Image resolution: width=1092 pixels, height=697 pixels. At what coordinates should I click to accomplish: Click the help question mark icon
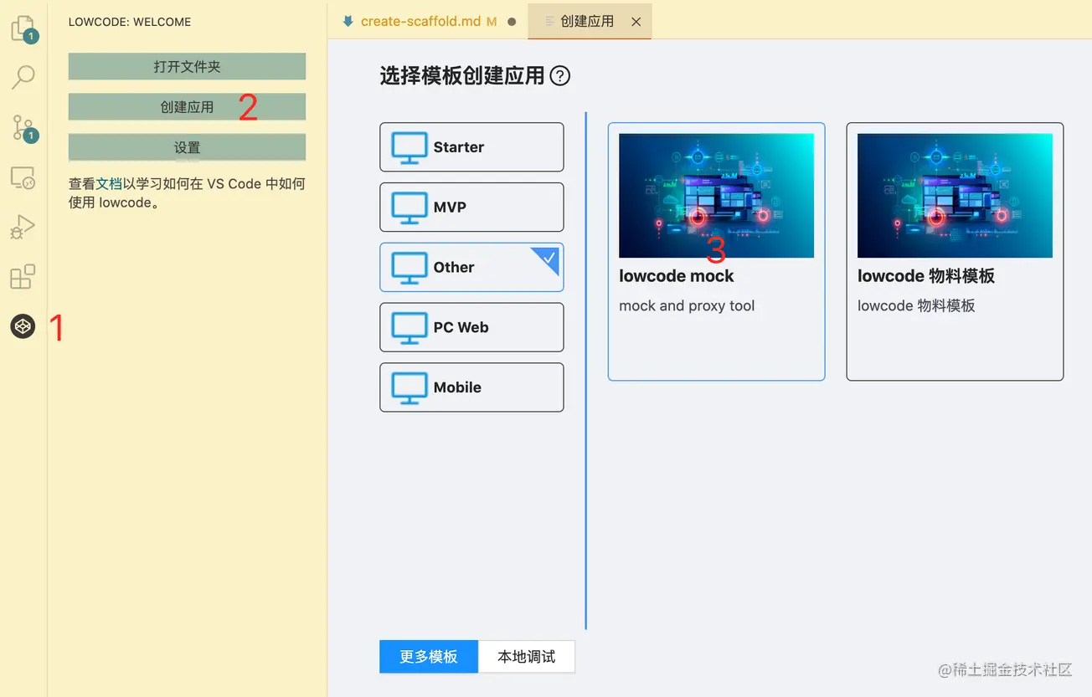(559, 76)
